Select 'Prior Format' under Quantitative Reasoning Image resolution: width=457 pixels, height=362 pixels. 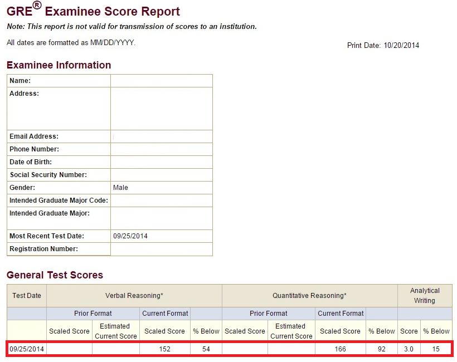[269, 314]
